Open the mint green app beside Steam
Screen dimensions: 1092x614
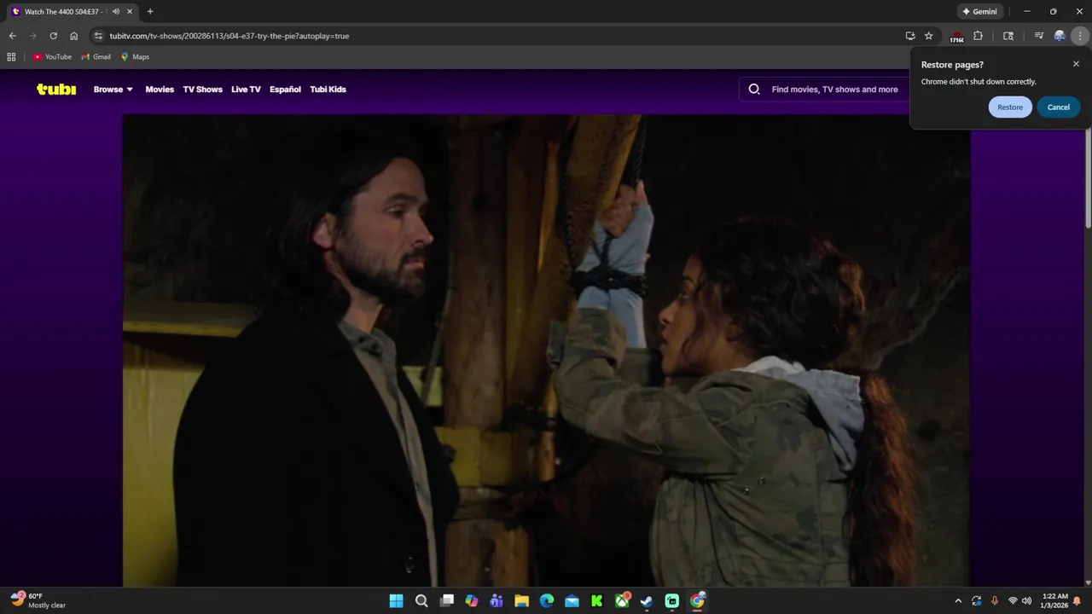coord(672,601)
